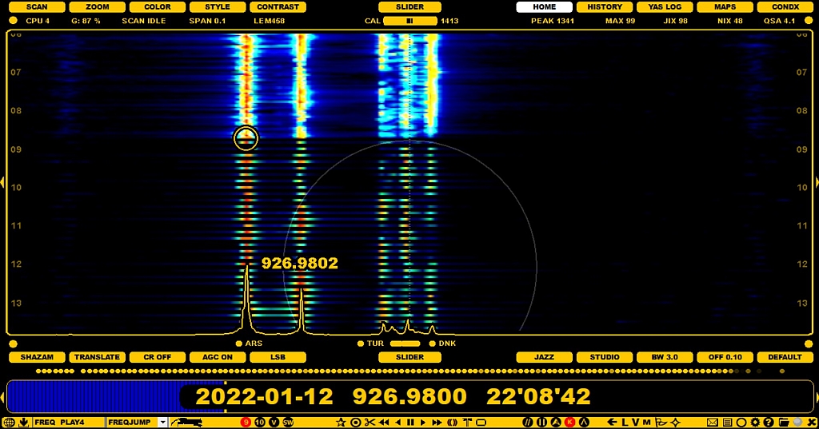
Task: Click the question mark help icon
Action: [x=768, y=422]
